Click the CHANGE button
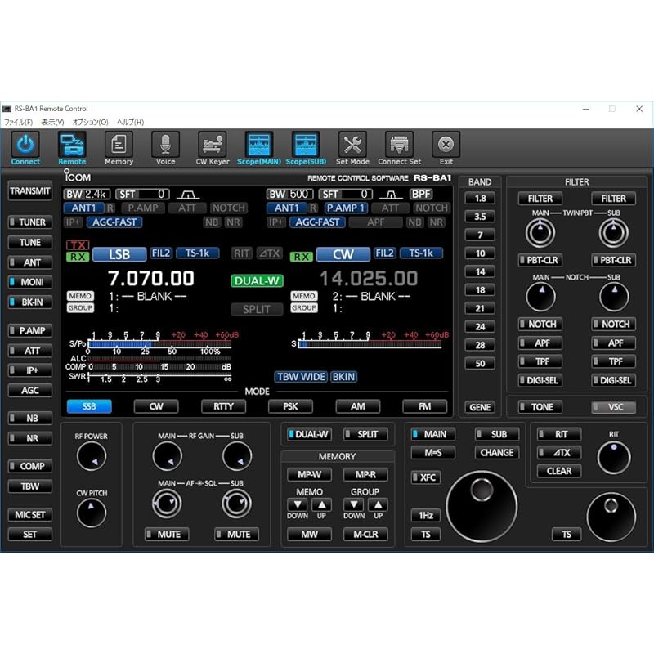The image size is (654, 654). (x=497, y=453)
